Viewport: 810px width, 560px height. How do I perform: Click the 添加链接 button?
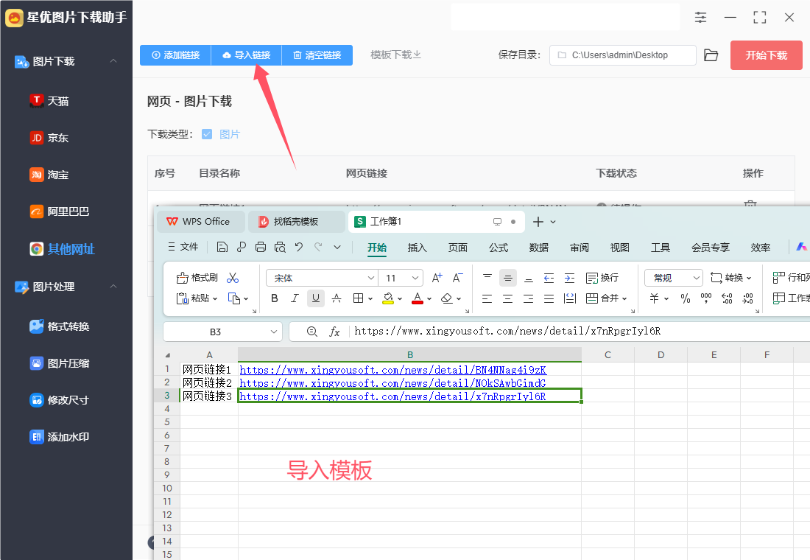(x=176, y=55)
